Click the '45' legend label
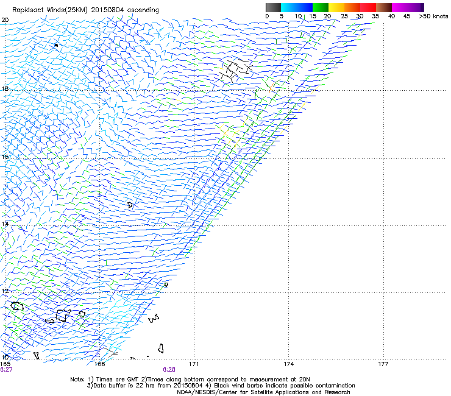The height and width of the screenshot is (396, 451). point(407,16)
